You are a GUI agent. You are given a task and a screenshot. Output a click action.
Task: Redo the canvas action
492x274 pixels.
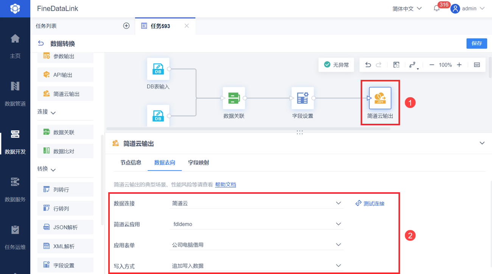[378, 65]
